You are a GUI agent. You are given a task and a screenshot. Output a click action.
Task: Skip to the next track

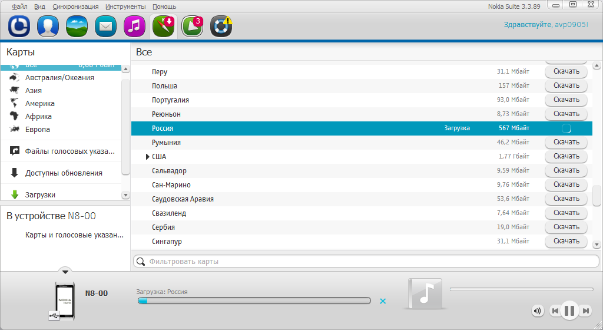pyautogui.click(x=586, y=311)
